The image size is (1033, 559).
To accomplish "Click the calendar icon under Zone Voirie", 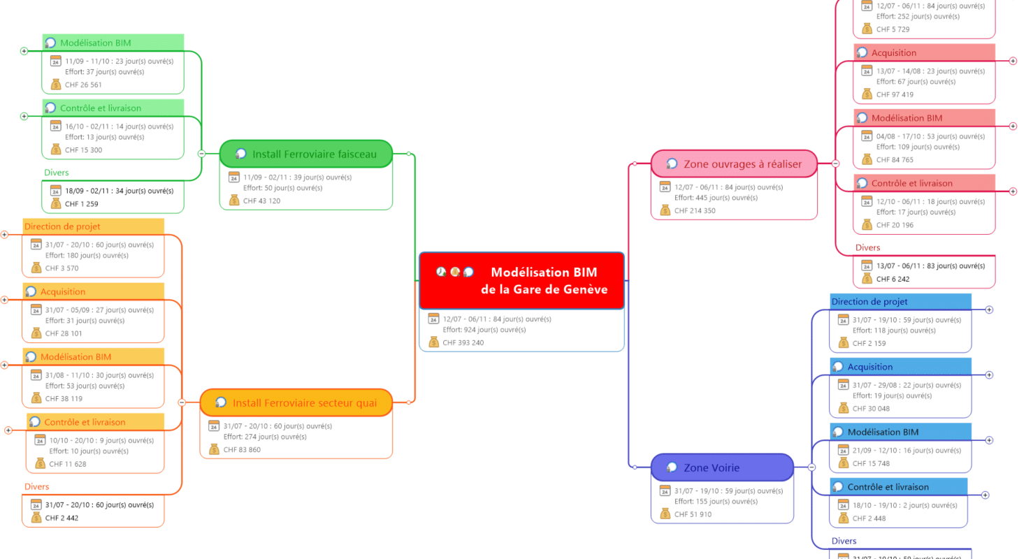I will coord(665,491).
